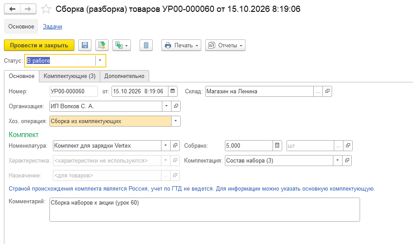Click the disabled Характеристика field
The width and height of the screenshot is (413, 244).
[x=107, y=161]
